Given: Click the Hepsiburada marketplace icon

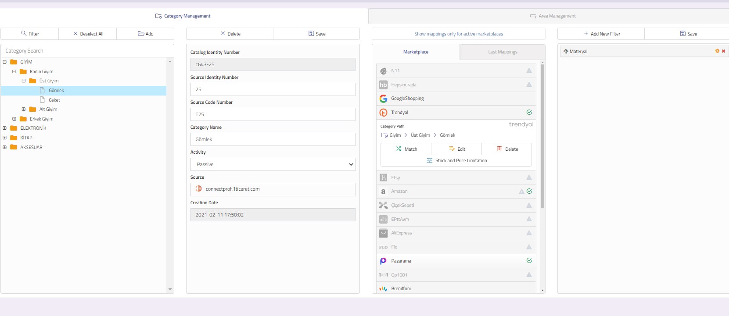Looking at the screenshot, I should [x=383, y=85].
